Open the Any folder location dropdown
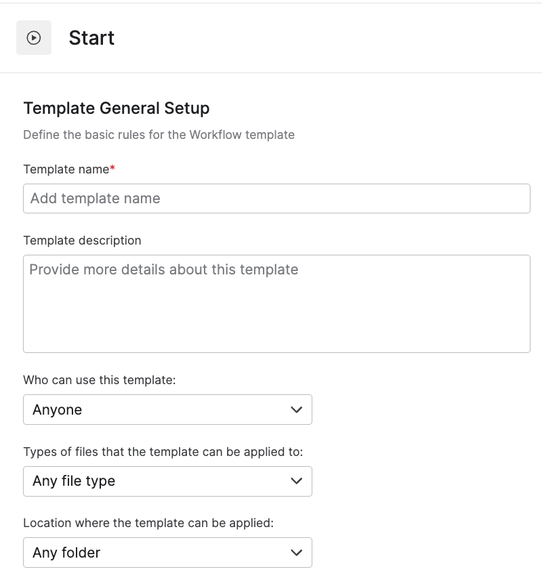Viewport: 542px width, 584px height. (x=167, y=552)
